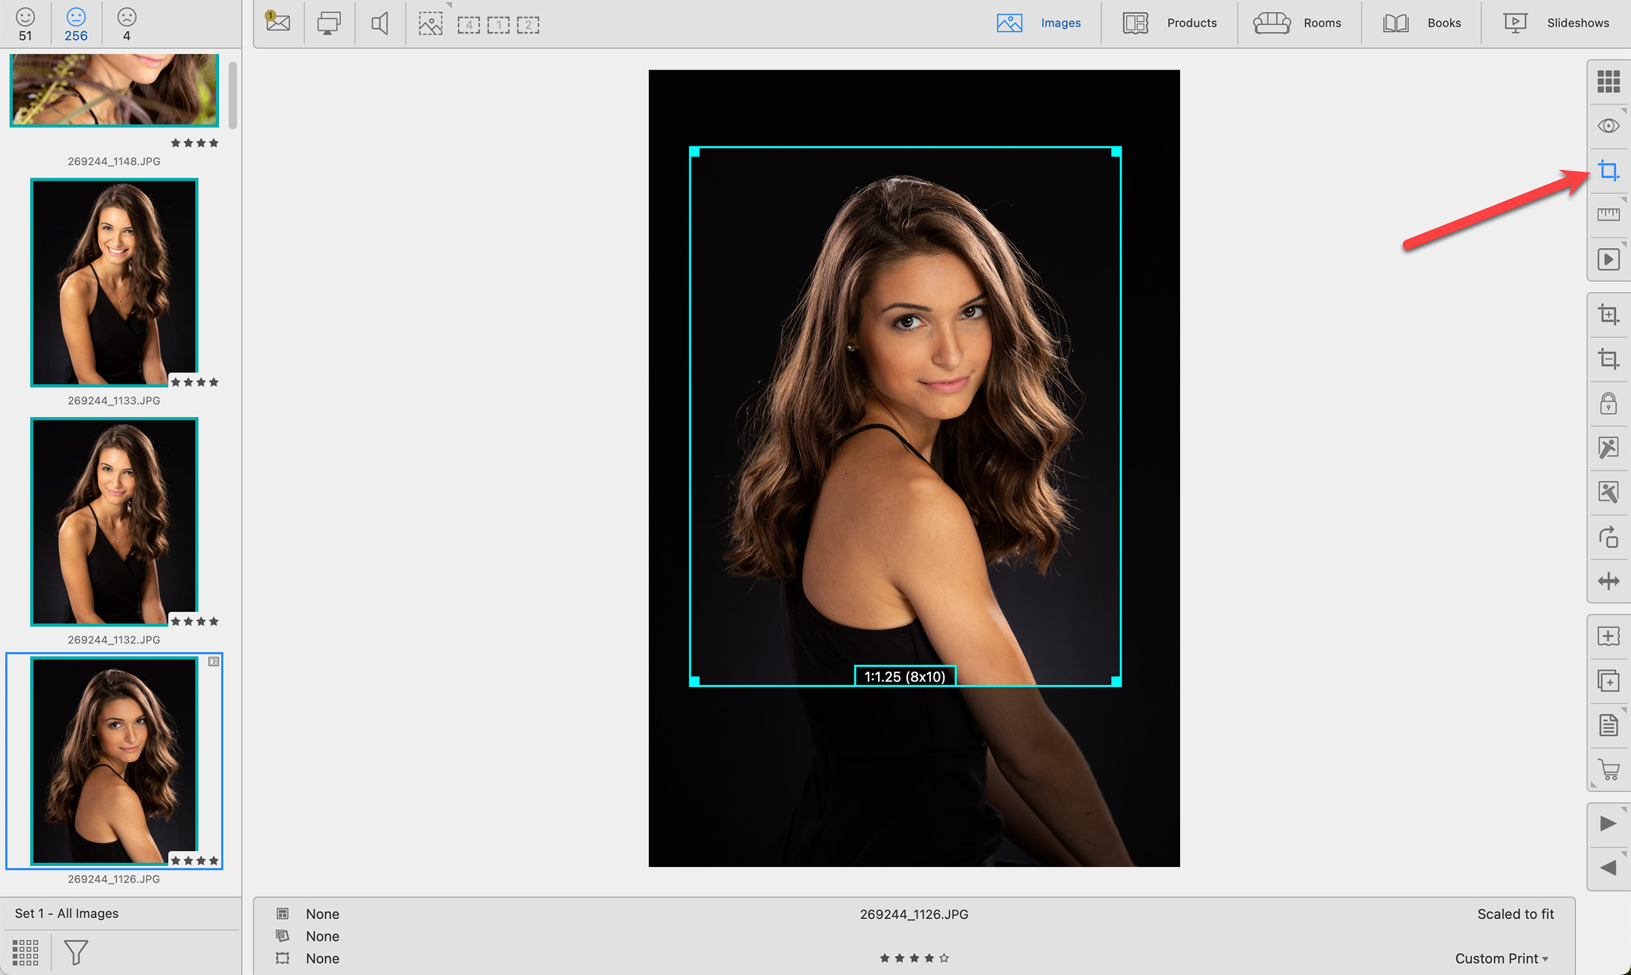This screenshot has width=1631, height=975.
Task: Expand the Custom Print dropdown
Action: click(x=1501, y=958)
